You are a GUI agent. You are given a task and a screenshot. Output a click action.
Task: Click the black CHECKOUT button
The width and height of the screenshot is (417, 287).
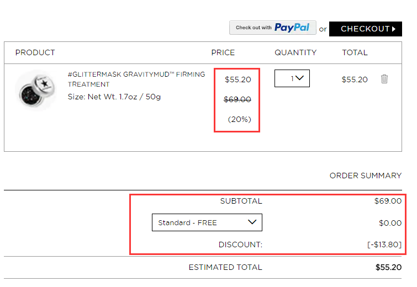[366, 29]
